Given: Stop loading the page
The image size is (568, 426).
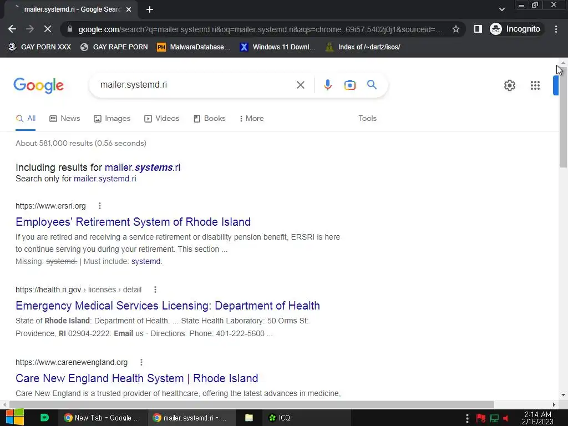Looking at the screenshot, I should 48,29.
